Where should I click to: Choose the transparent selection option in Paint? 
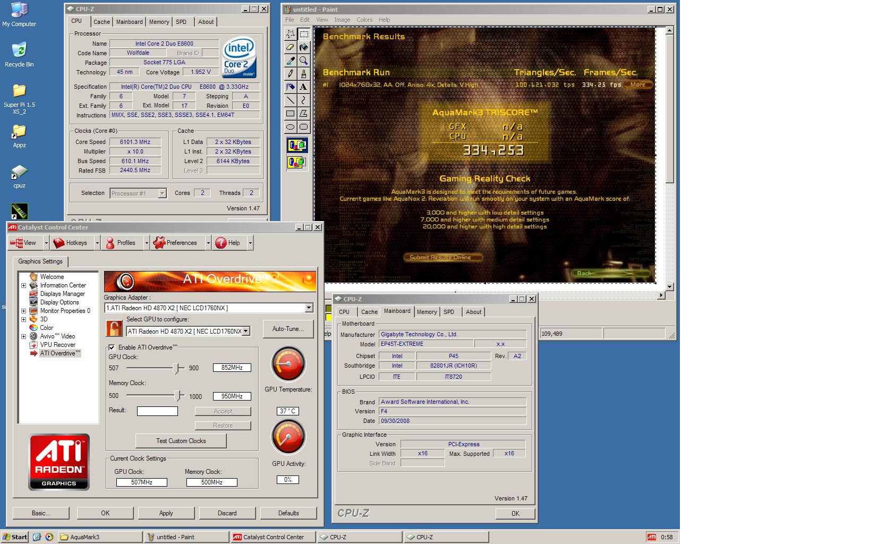297,162
